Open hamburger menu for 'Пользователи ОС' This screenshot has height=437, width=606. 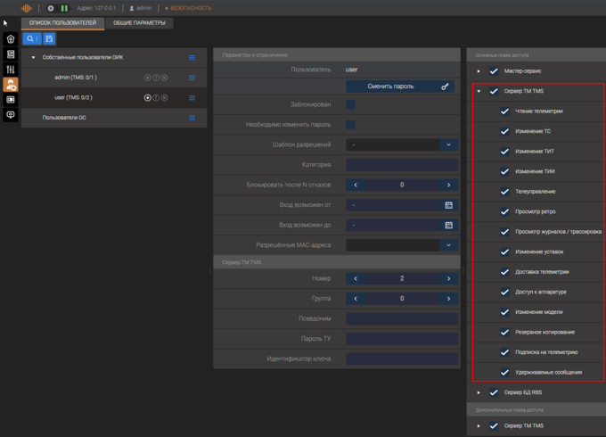click(x=192, y=118)
